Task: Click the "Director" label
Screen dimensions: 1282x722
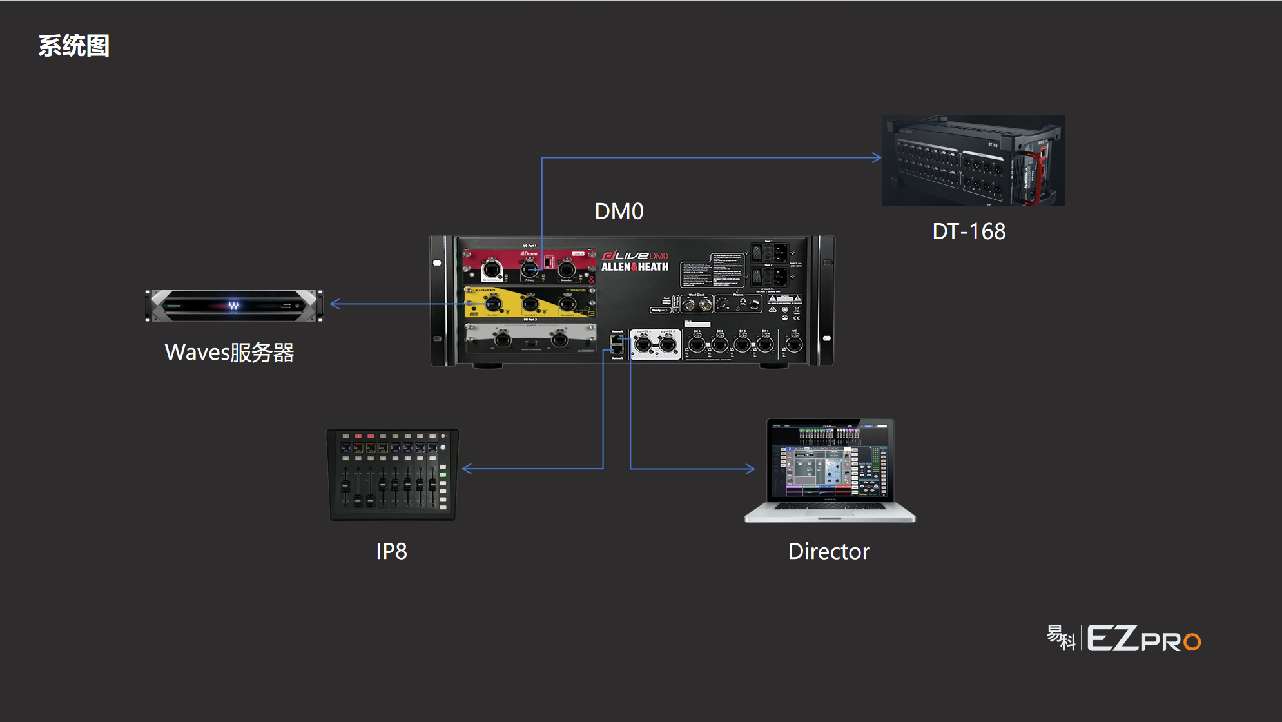Action: coord(829,551)
